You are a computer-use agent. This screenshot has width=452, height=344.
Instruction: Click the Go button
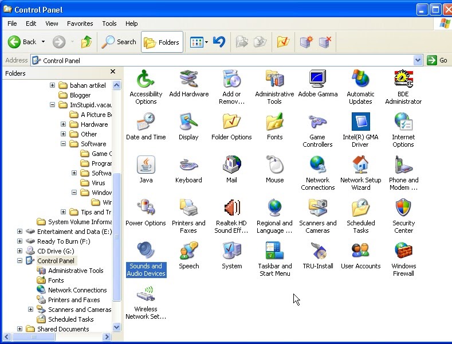(x=437, y=60)
